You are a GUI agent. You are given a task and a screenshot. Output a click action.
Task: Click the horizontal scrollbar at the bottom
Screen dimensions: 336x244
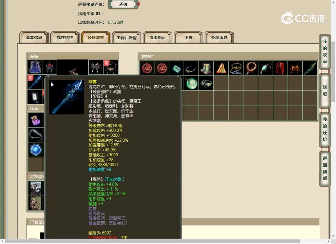pos(152,241)
